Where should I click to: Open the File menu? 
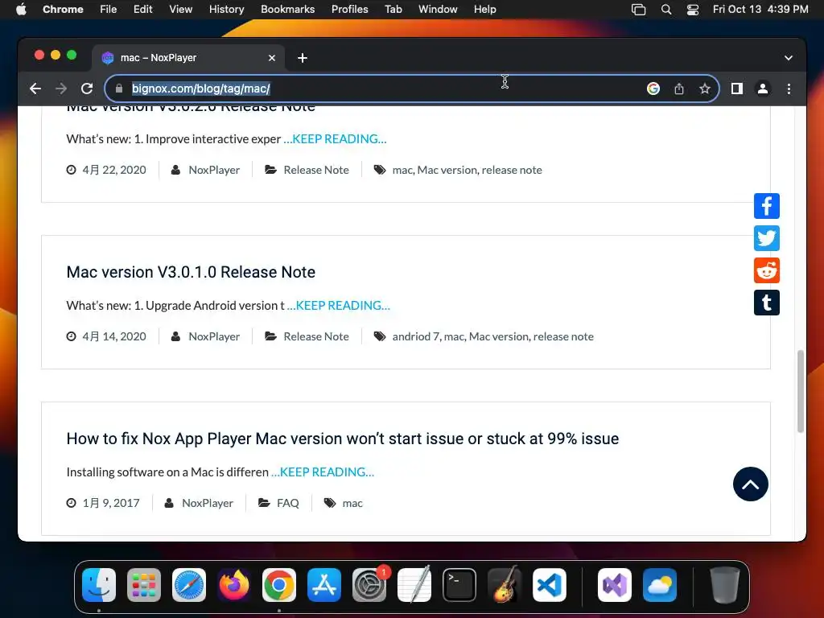point(109,10)
